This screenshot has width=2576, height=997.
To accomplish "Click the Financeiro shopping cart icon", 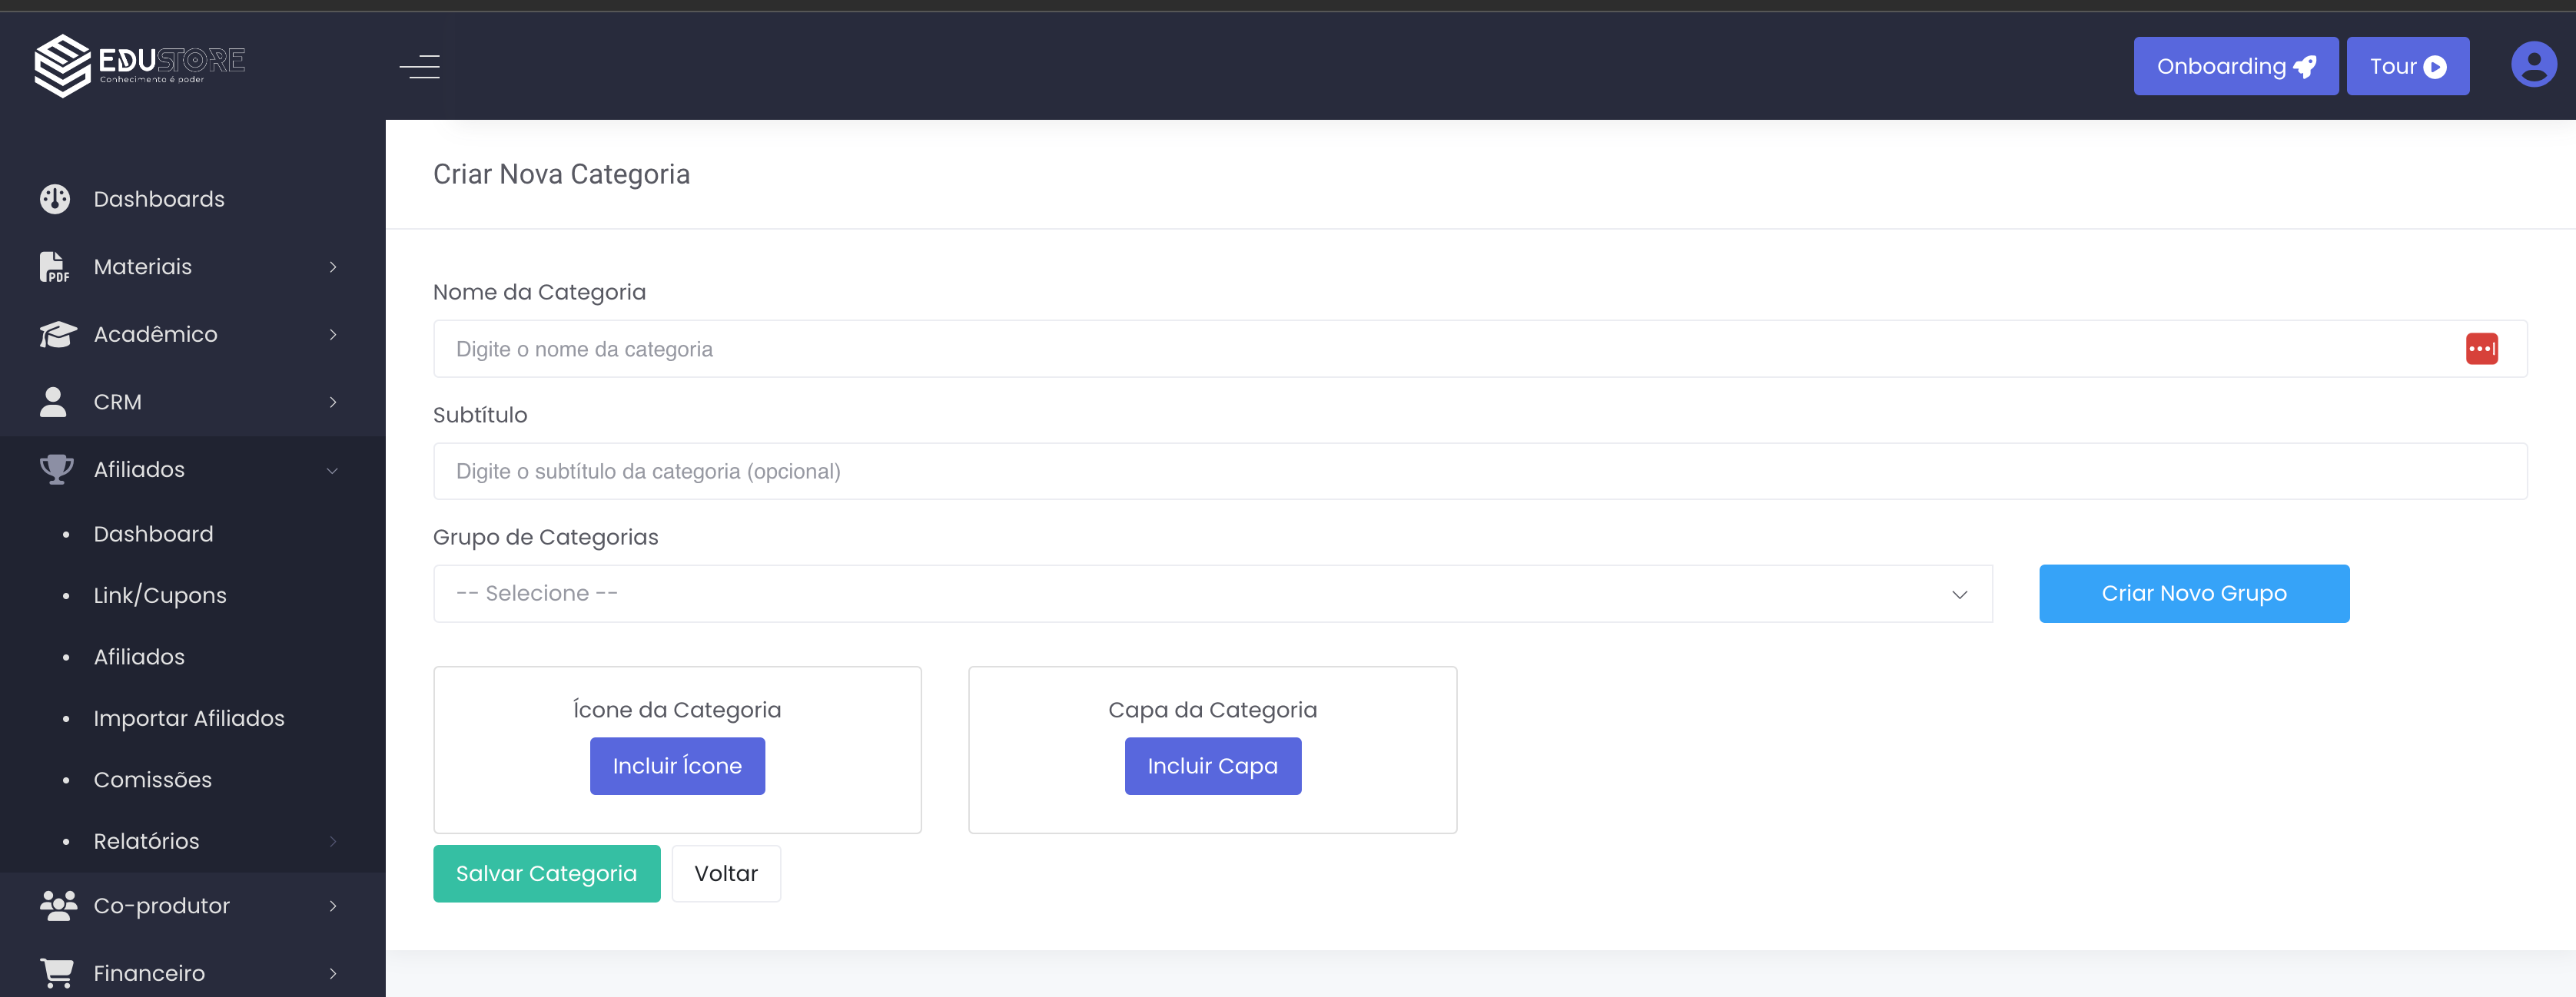I will [x=57, y=973].
